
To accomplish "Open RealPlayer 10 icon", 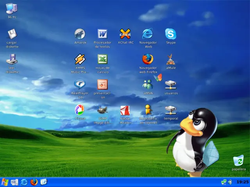I will 80,84.
